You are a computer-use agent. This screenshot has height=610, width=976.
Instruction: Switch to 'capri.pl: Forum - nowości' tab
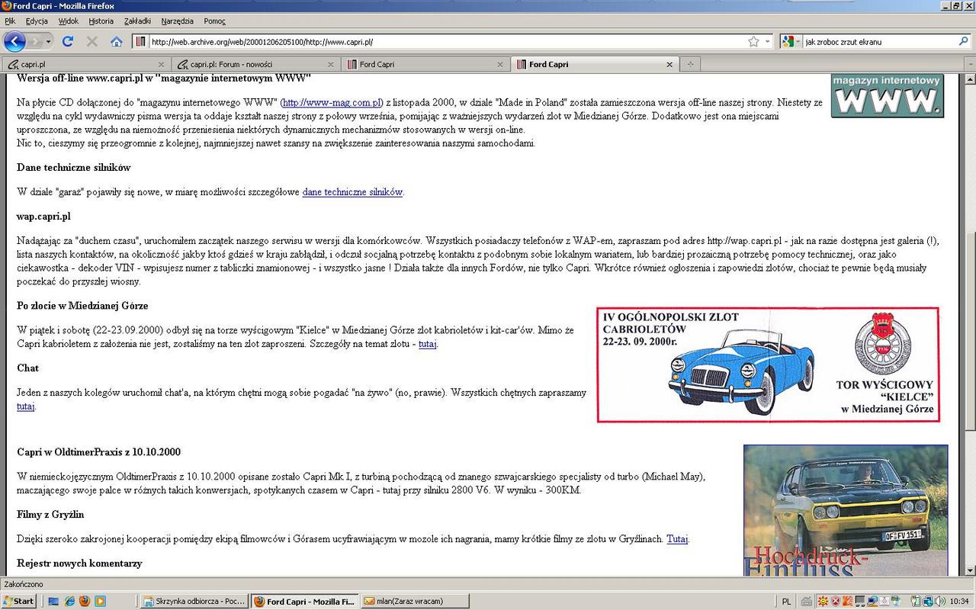coord(255,64)
